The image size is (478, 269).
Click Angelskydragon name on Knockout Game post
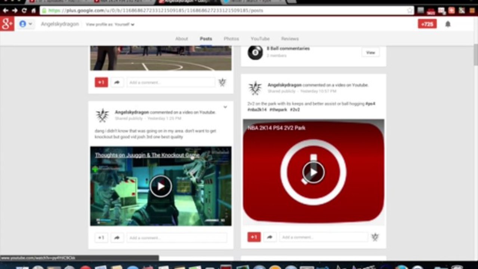coord(132,112)
